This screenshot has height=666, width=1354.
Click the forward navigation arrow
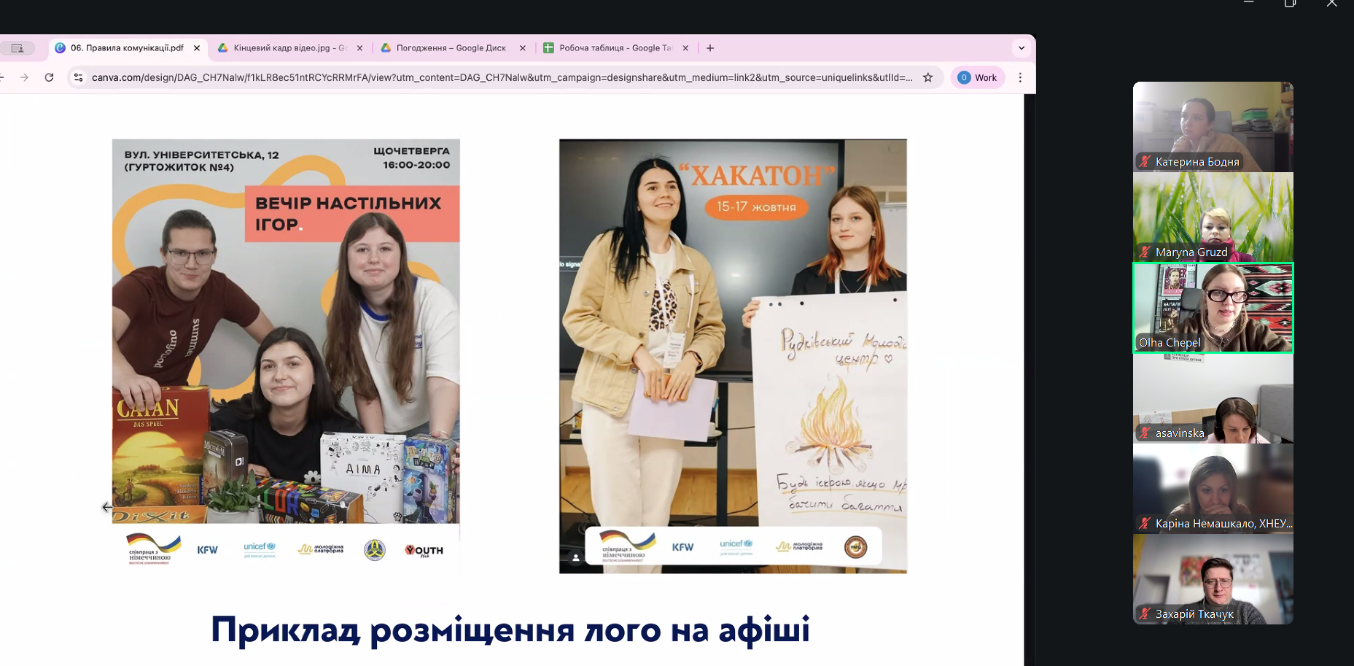[24, 77]
